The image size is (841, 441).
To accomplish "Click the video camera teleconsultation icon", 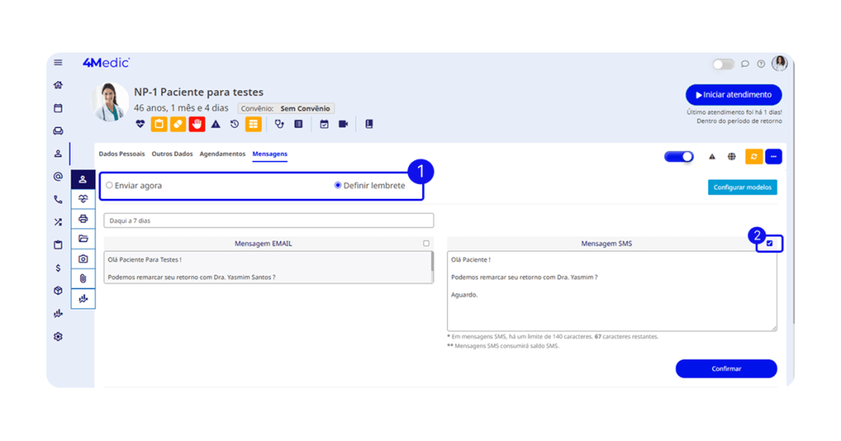I will [343, 124].
